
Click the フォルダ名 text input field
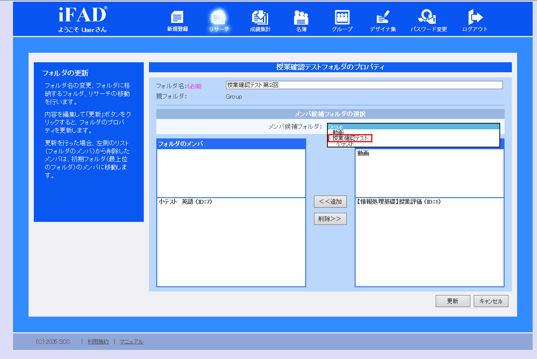pyautogui.click(x=364, y=85)
